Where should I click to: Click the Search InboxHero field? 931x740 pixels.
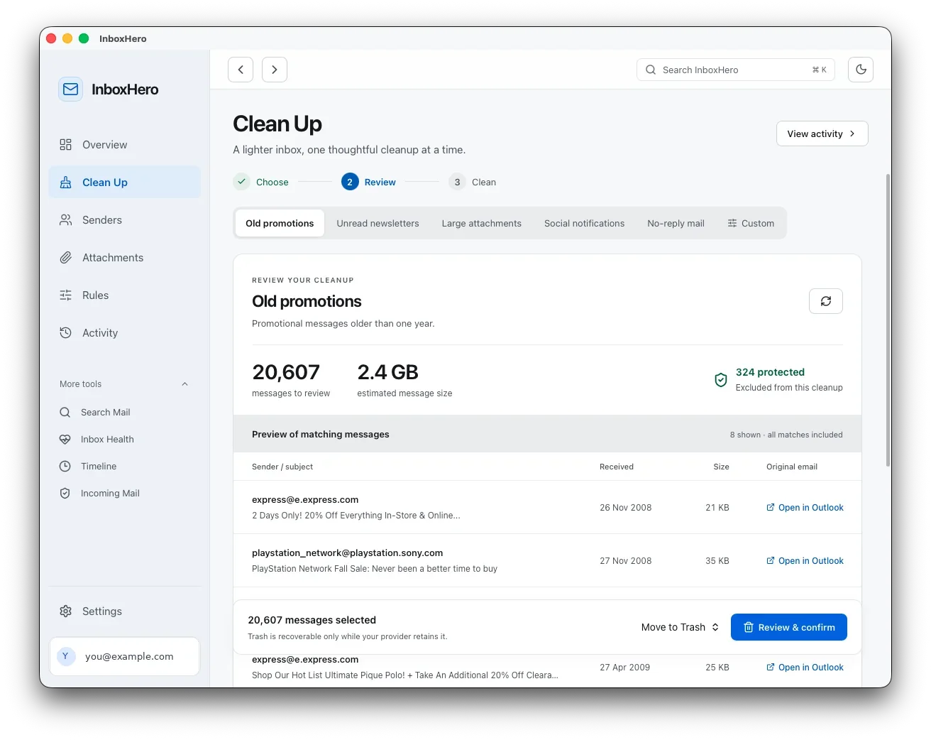pos(736,70)
